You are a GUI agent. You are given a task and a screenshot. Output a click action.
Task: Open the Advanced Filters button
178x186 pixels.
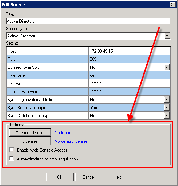coord(30,132)
